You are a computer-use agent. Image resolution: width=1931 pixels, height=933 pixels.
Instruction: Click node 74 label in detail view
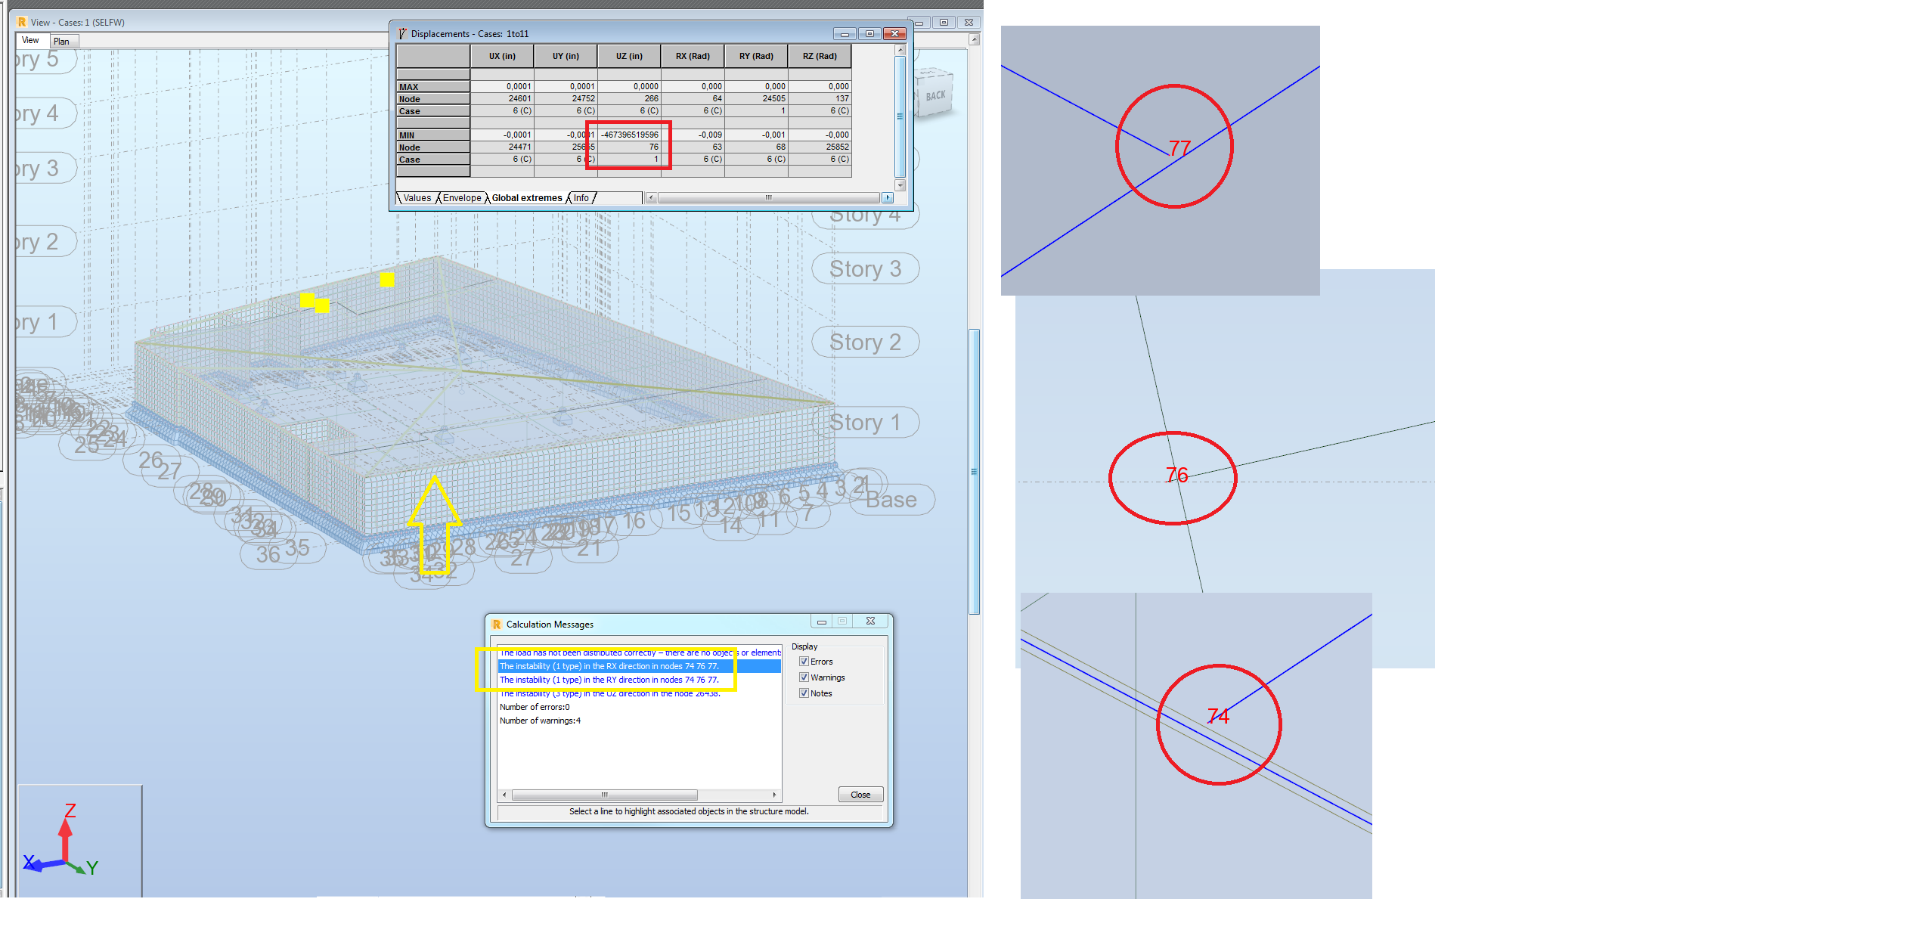tap(1218, 716)
